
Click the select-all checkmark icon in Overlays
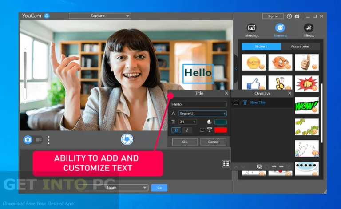click(259, 167)
